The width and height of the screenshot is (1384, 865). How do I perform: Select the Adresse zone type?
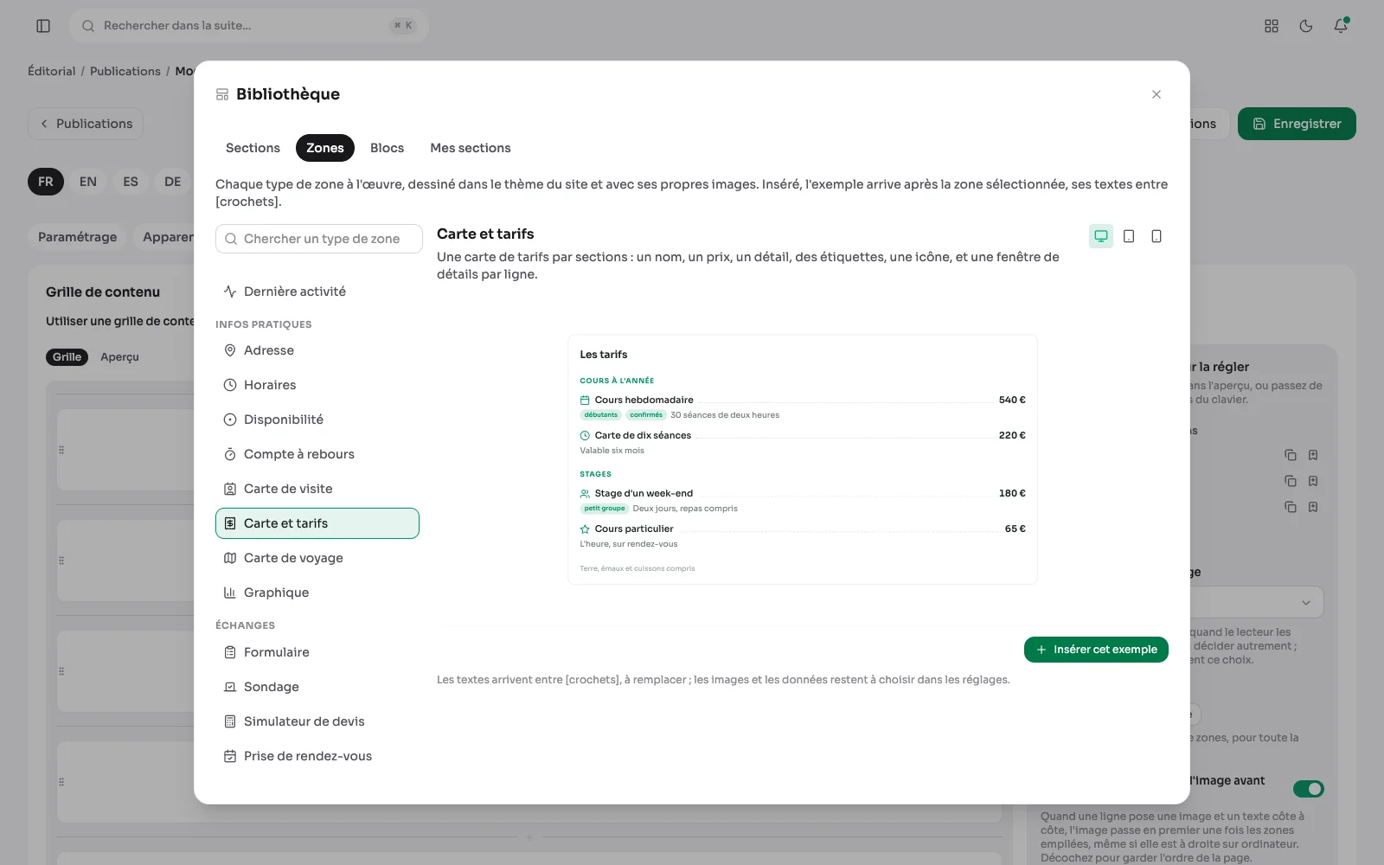click(317, 350)
